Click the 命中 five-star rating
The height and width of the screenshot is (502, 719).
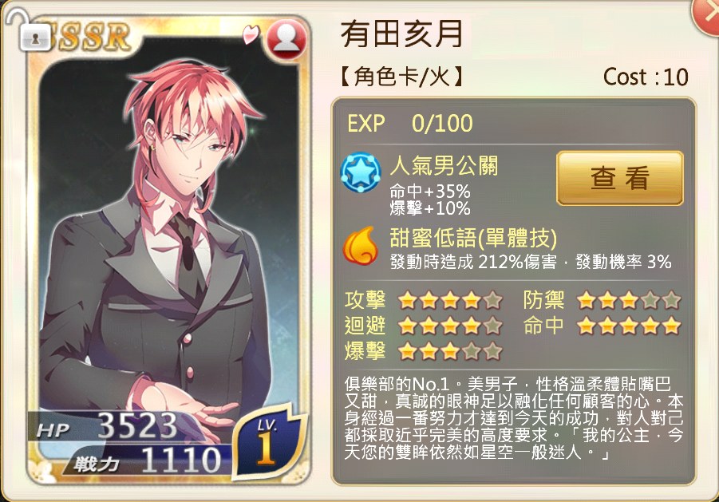[629, 326]
